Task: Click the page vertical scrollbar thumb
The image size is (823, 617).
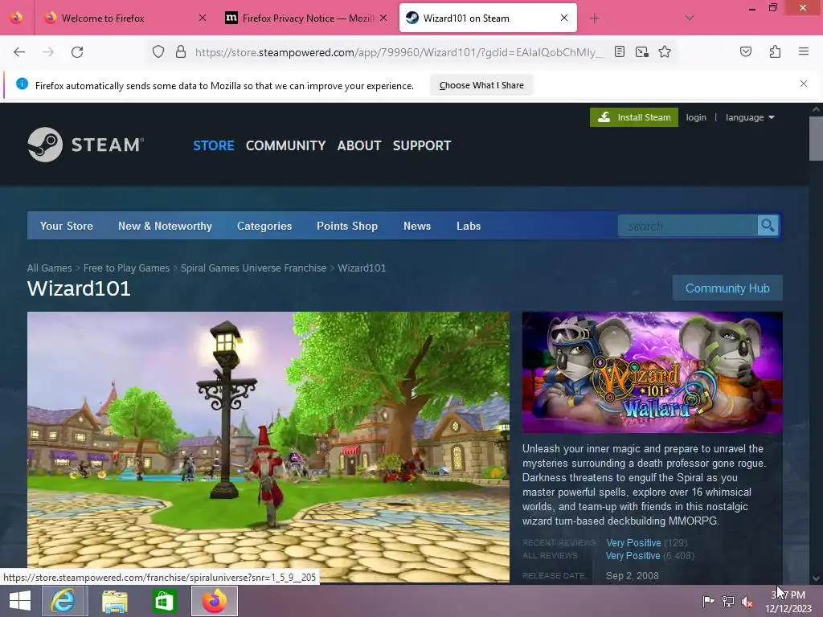Action: pyautogui.click(x=816, y=138)
